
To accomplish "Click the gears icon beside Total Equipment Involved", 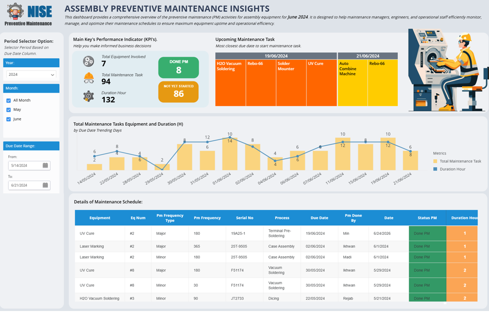I will click(88, 61).
